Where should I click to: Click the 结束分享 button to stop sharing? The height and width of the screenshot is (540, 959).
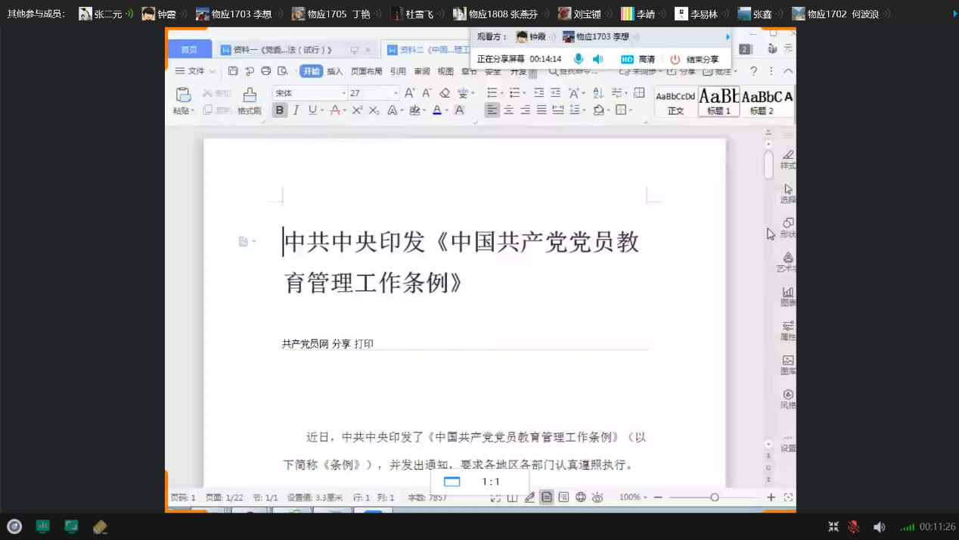pos(695,59)
